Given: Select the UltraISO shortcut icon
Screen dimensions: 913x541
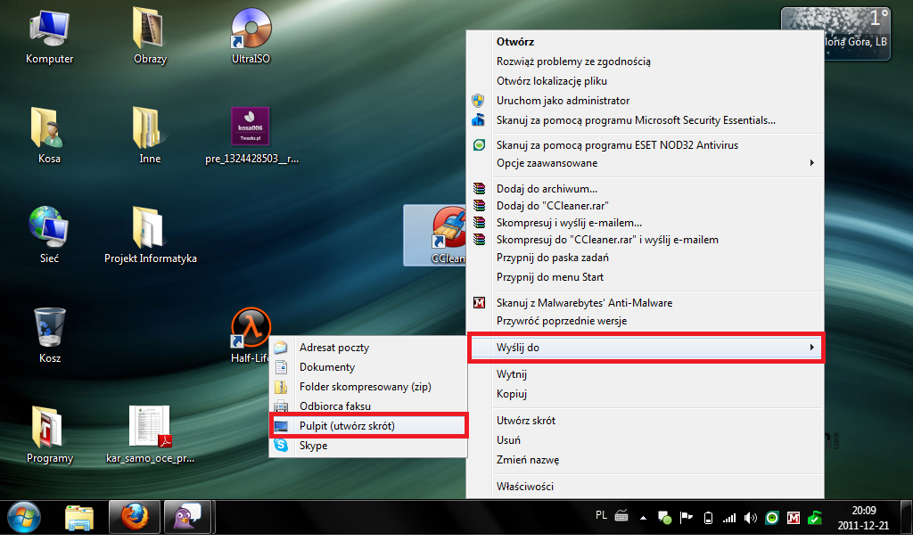Looking at the screenshot, I should pos(251,37).
